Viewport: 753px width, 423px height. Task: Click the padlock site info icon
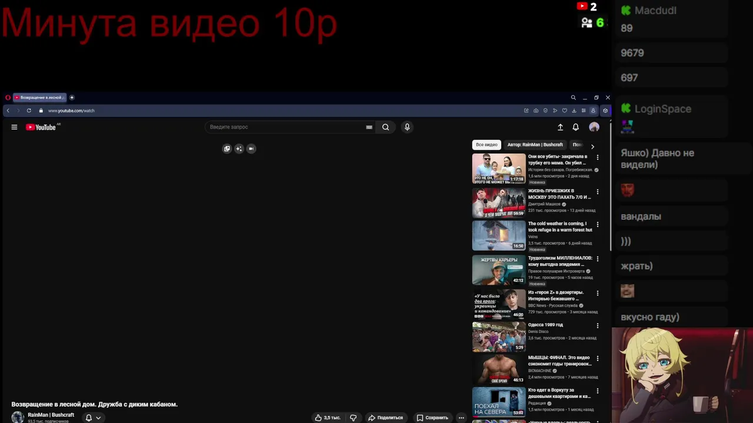coord(41,110)
